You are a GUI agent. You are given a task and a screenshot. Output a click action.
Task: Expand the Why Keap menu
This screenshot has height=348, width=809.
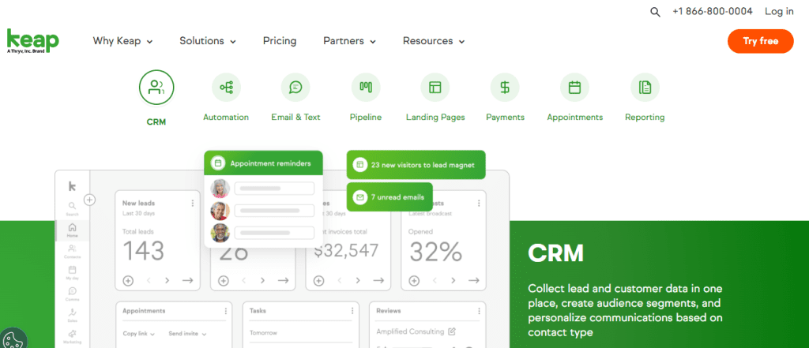point(122,41)
